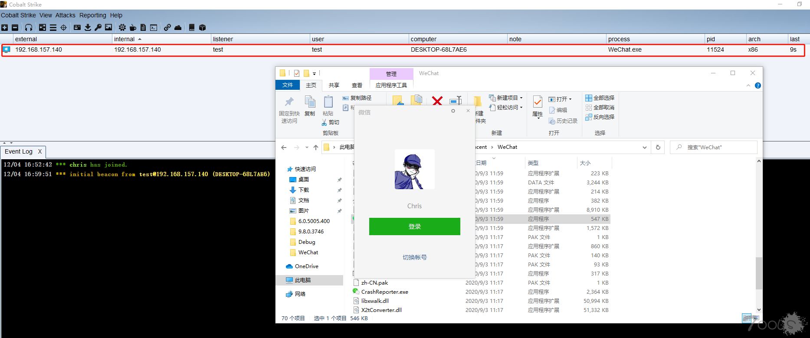Open Explorer help question mark icon
Screen dimensions: 810x338
758,85
